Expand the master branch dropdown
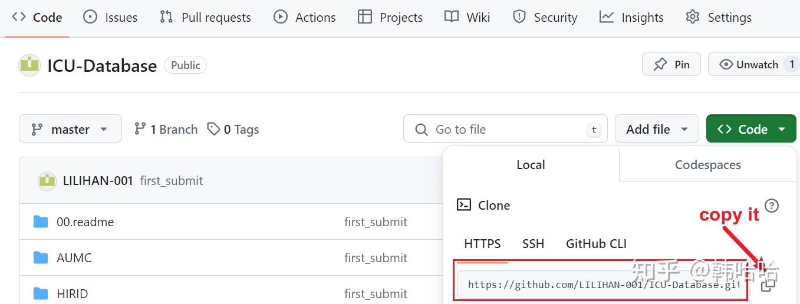 coord(70,129)
